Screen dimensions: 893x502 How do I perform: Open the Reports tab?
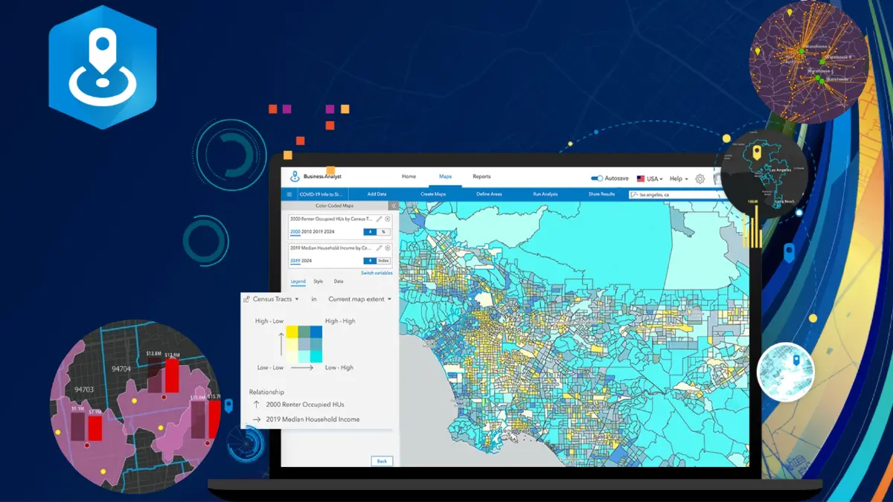click(x=481, y=177)
